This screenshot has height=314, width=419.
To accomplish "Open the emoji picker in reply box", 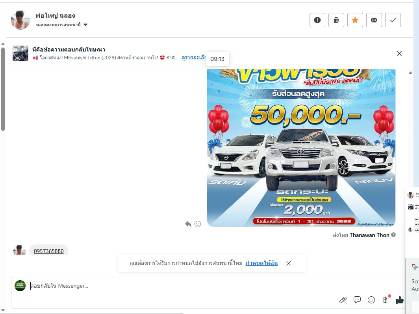I will pyautogui.click(x=371, y=300).
